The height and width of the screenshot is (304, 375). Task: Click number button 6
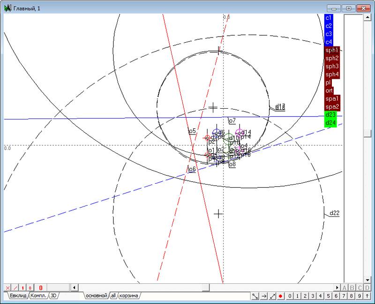pyautogui.click(x=336, y=296)
